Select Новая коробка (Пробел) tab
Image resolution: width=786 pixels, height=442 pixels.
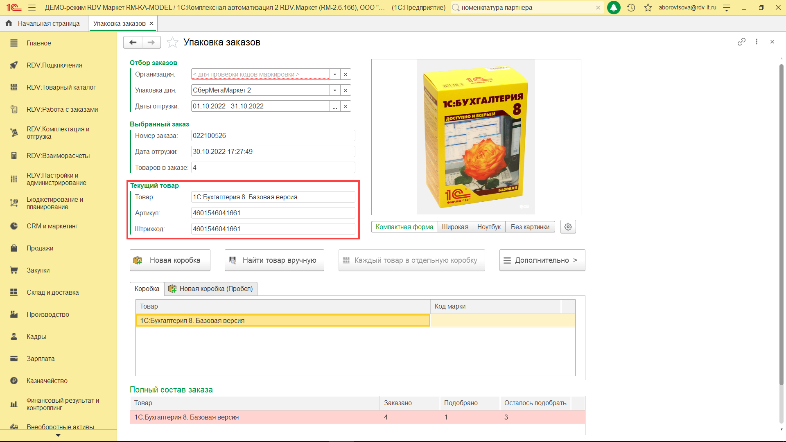click(211, 289)
